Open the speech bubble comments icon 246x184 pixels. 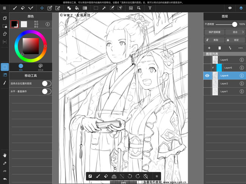tap(230, 8)
